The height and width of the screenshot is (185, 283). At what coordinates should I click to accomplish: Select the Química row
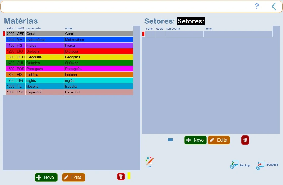click(70, 63)
